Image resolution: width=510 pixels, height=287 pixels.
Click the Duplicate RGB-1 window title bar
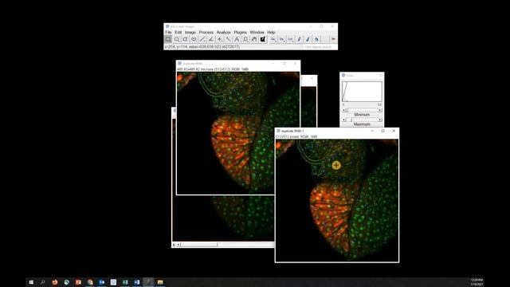pos(336,131)
